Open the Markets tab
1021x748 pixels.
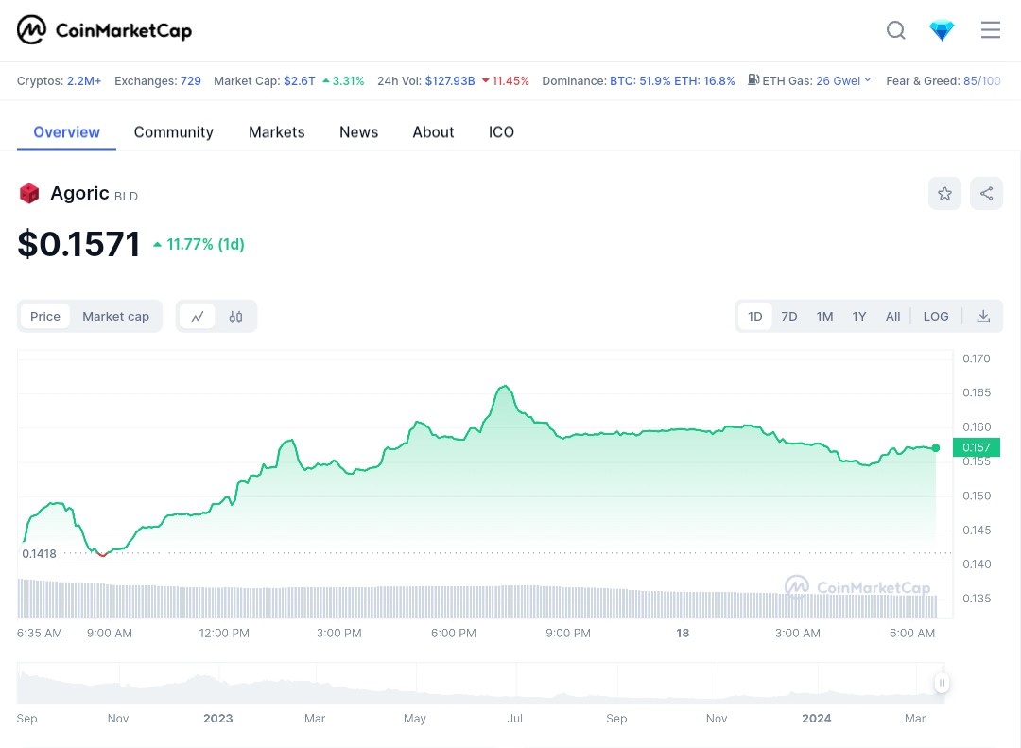[277, 132]
